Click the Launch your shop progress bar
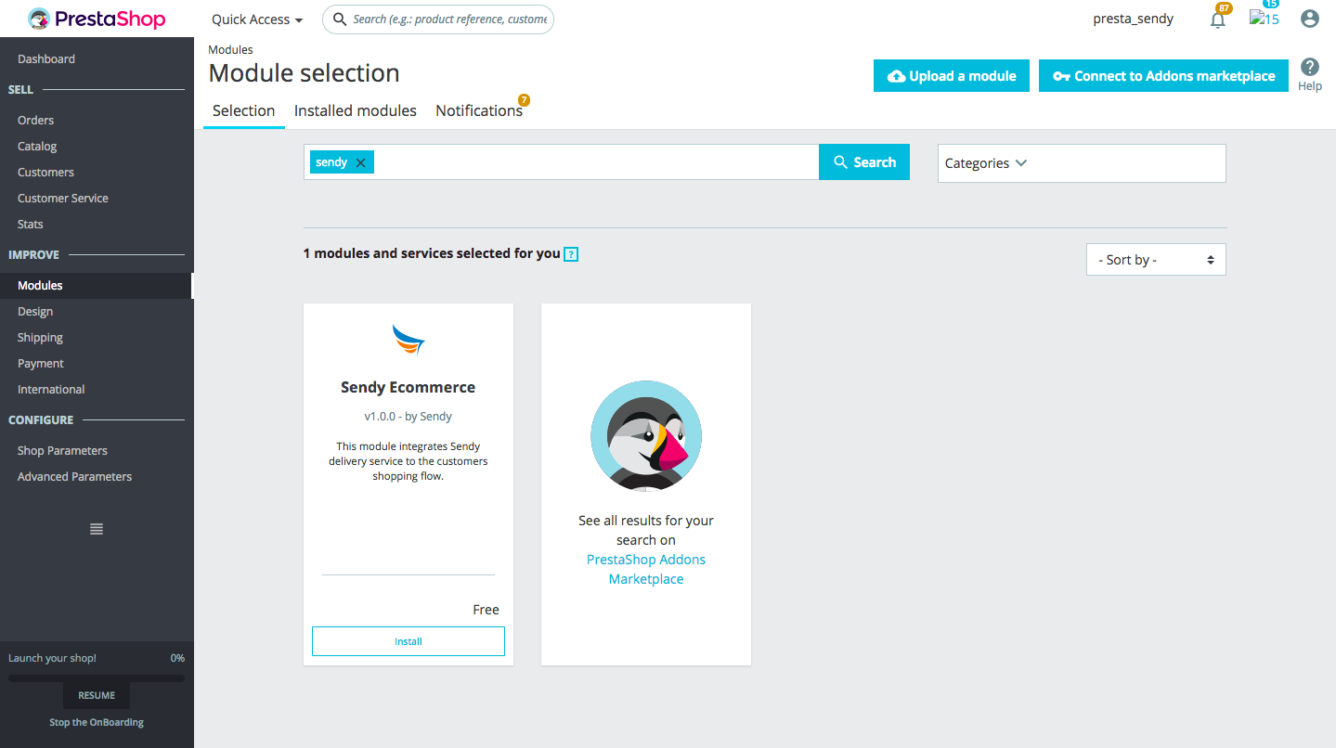Screen dimensions: 1336x748 (97, 678)
